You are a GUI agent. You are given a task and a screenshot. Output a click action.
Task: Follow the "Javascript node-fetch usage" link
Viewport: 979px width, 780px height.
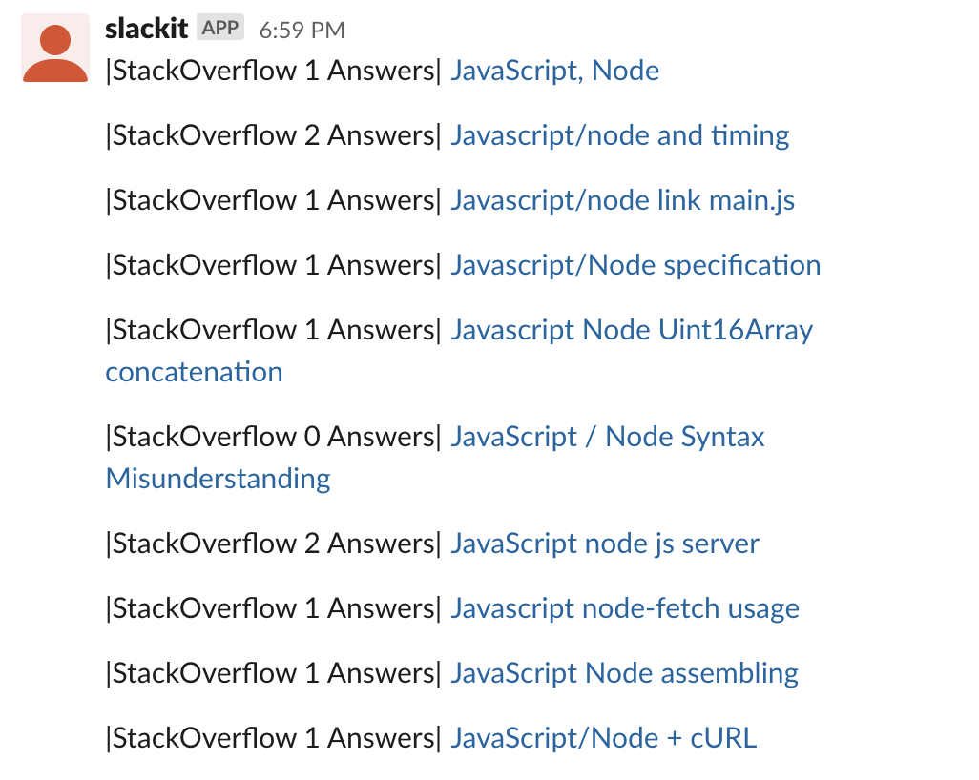tap(624, 608)
